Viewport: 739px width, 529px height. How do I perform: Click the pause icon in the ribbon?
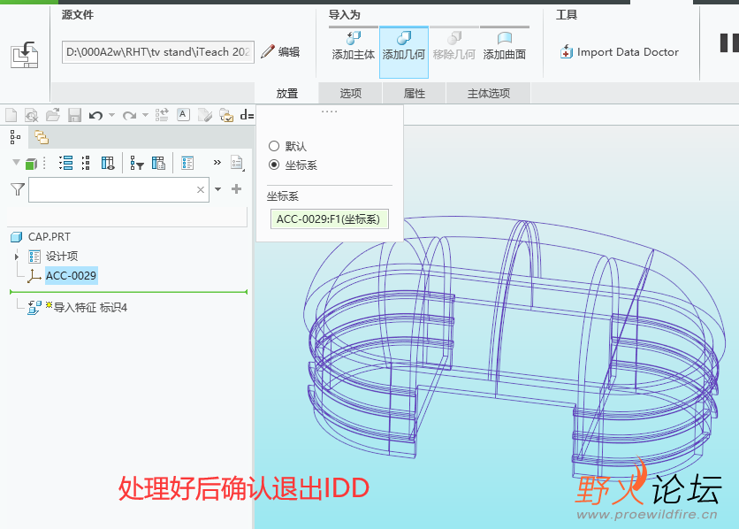click(728, 43)
